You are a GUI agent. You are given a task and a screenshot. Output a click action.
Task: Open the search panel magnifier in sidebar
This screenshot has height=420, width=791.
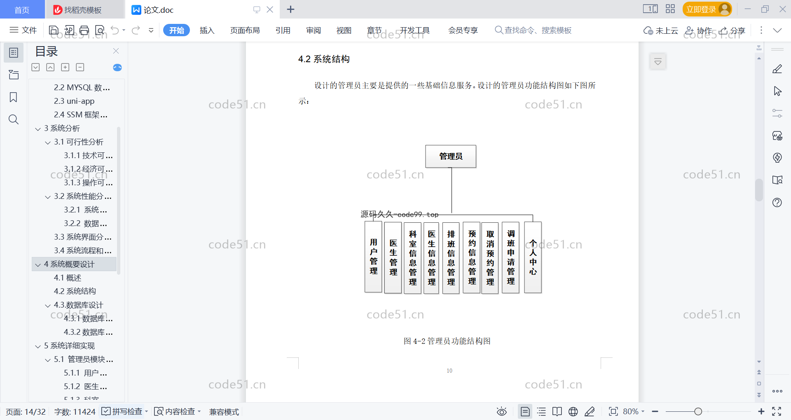[x=14, y=119]
